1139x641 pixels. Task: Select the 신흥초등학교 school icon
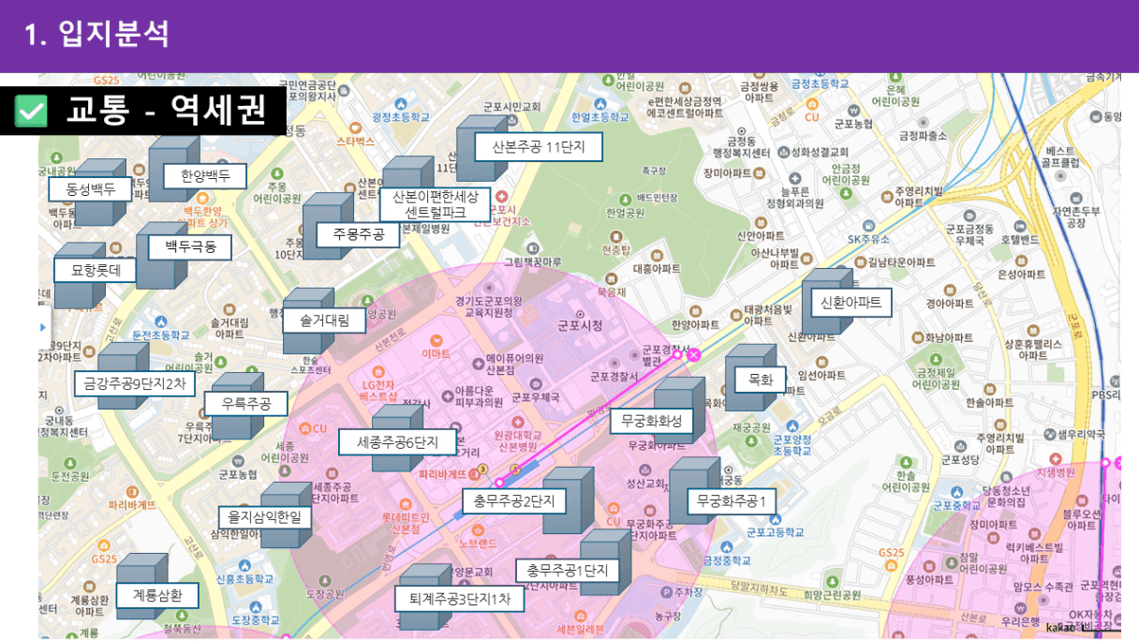point(244,565)
